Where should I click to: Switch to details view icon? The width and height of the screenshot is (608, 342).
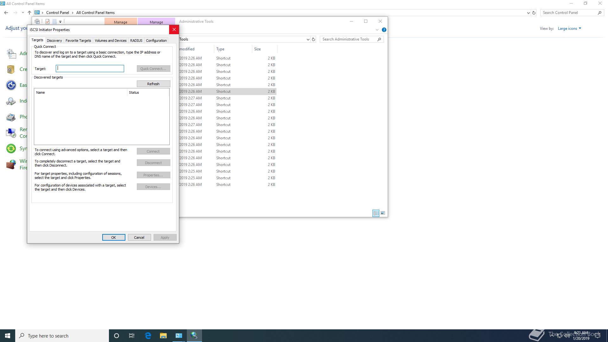[376, 213]
